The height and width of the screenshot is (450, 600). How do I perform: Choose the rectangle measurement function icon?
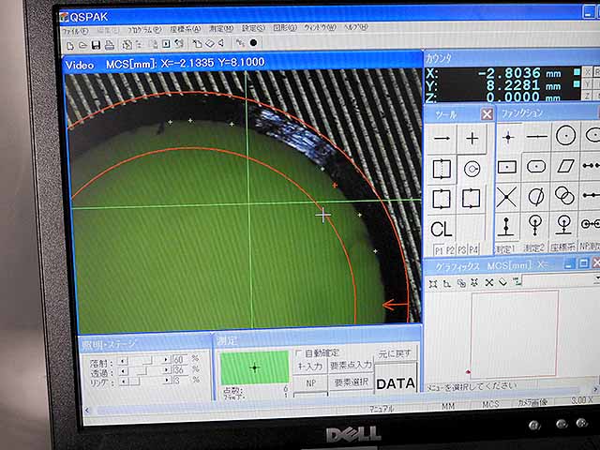[x=507, y=167]
